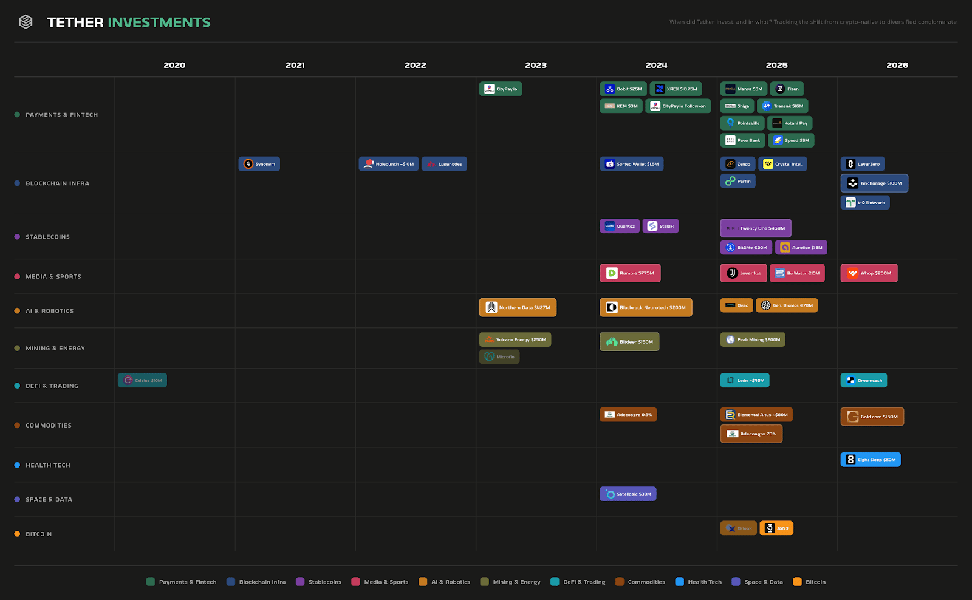Viewport: 972px width, 600px height.
Task: Select the Twenty One $458M chip
Action: click(756, 228)
